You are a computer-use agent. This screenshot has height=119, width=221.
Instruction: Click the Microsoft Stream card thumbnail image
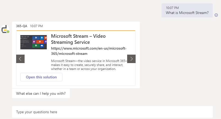(34, 42)
